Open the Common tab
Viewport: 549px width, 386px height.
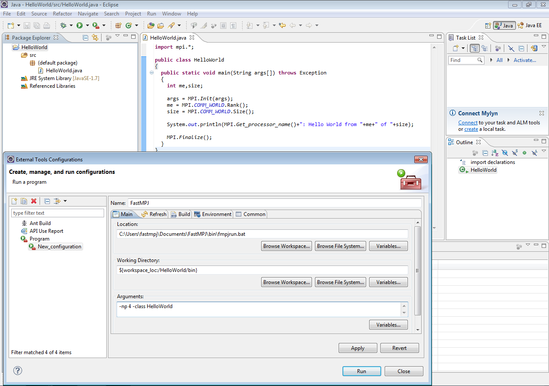pyautogui.click(x=250, y=214)
